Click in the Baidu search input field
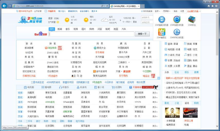Screen dimensions: 220x131 [91, 34]
